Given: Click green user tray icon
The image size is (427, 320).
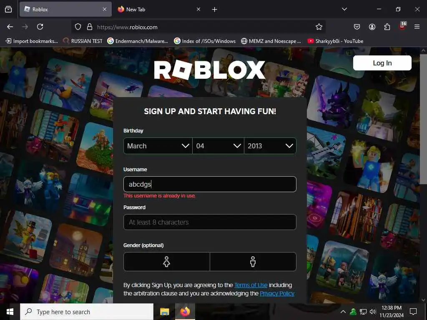Looking at the screenshot, I should (x=353, y=312).
